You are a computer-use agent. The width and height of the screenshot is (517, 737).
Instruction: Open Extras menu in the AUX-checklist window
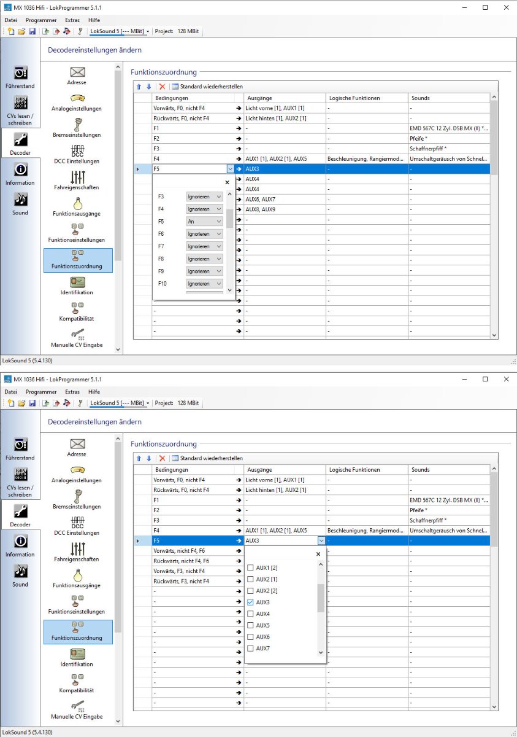point(72,392)
